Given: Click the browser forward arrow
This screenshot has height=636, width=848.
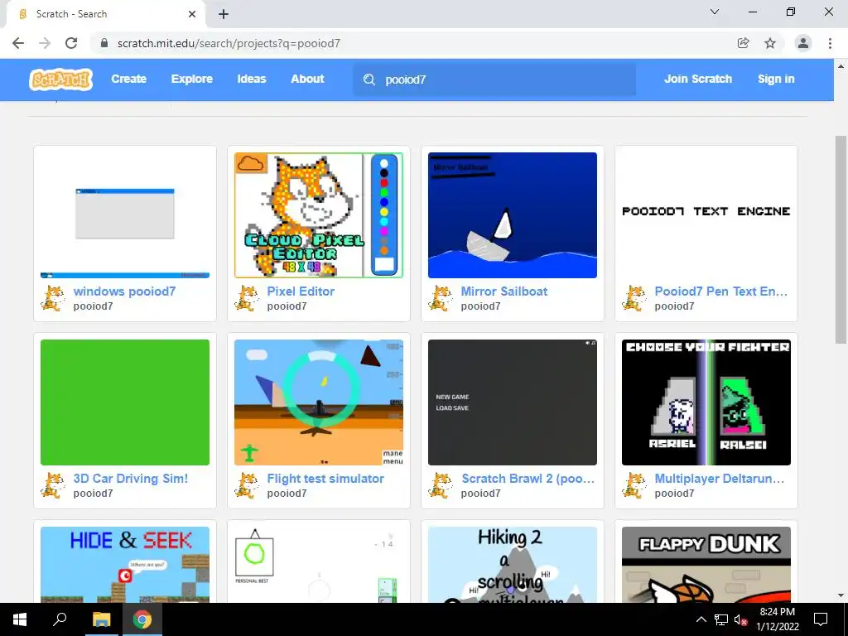Looking at the screenshot, I should 45,43.
